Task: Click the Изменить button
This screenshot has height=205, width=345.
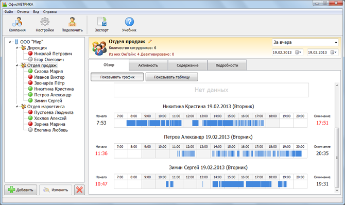Action: 56,190
